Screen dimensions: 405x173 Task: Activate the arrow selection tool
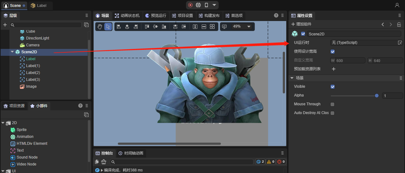pyautogui.click(x=108, y=27)
